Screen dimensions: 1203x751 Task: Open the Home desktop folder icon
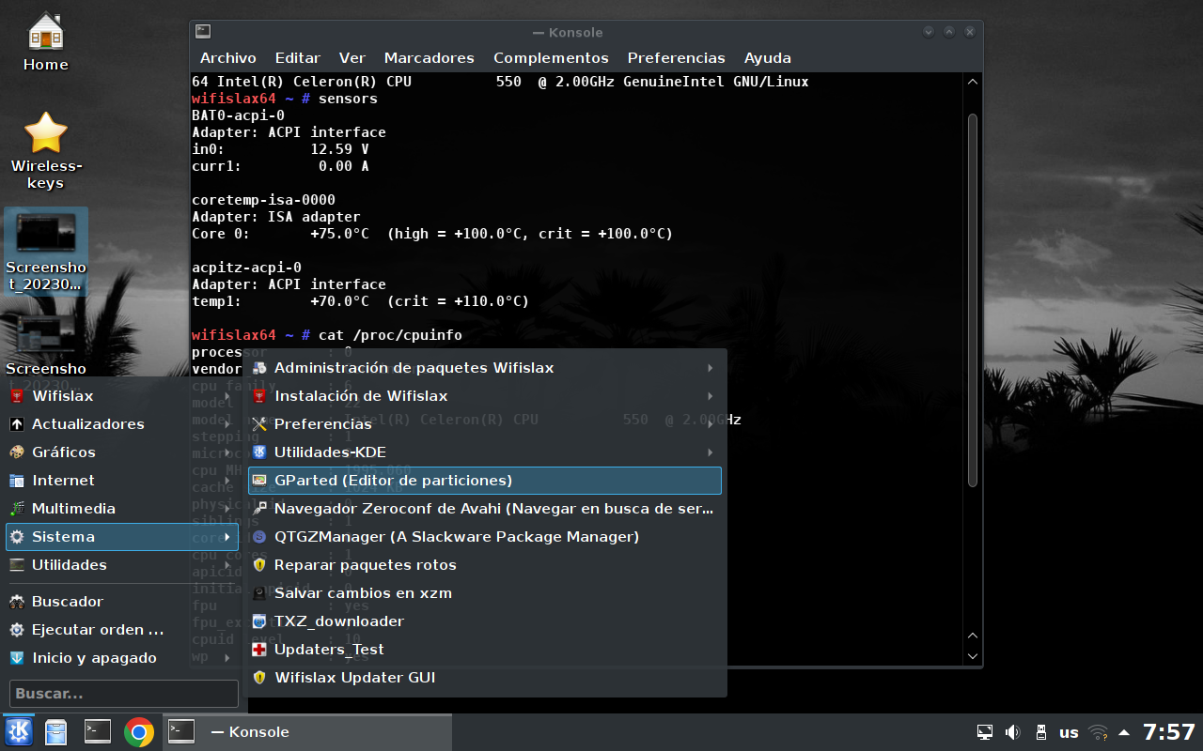(x=45, y=42)
